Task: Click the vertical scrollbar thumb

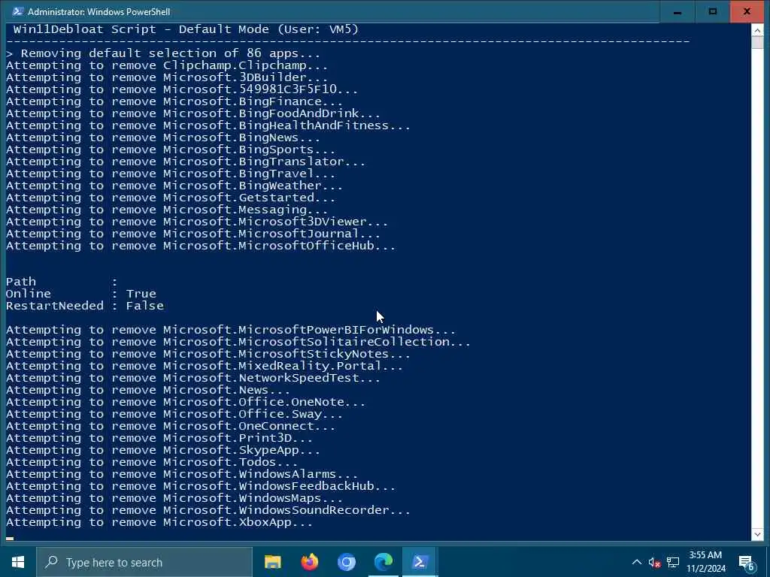Action: [x=757, y=42]
